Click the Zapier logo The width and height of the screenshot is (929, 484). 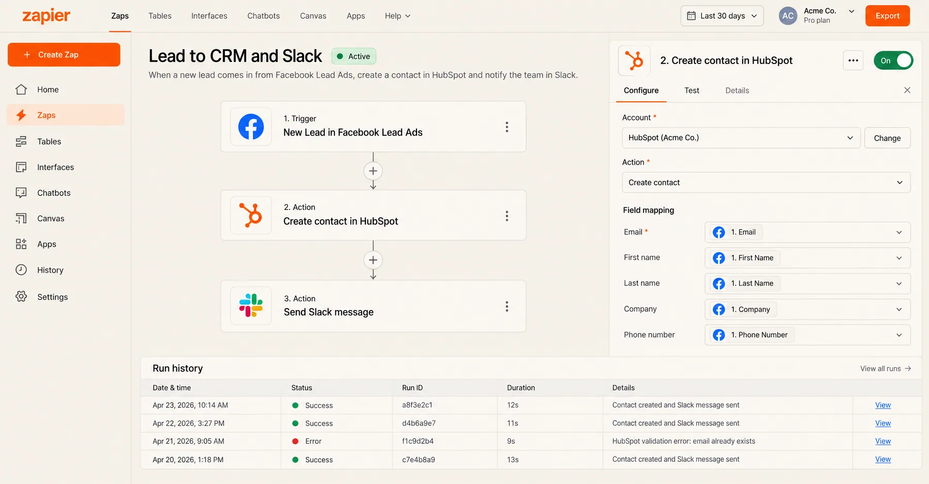click(46, 16)
